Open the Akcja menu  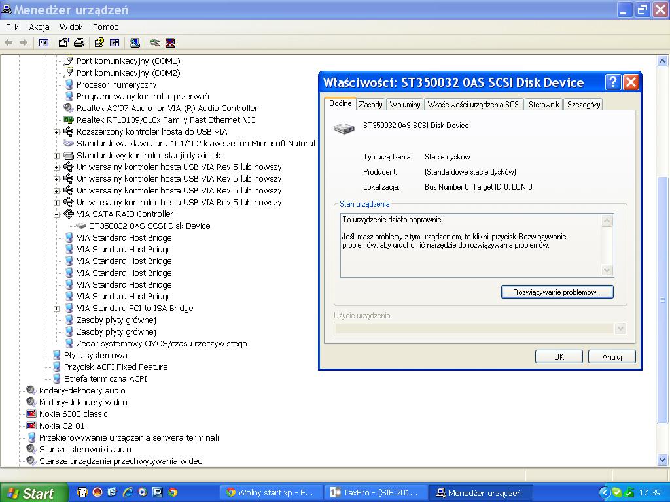pos(39,27)
